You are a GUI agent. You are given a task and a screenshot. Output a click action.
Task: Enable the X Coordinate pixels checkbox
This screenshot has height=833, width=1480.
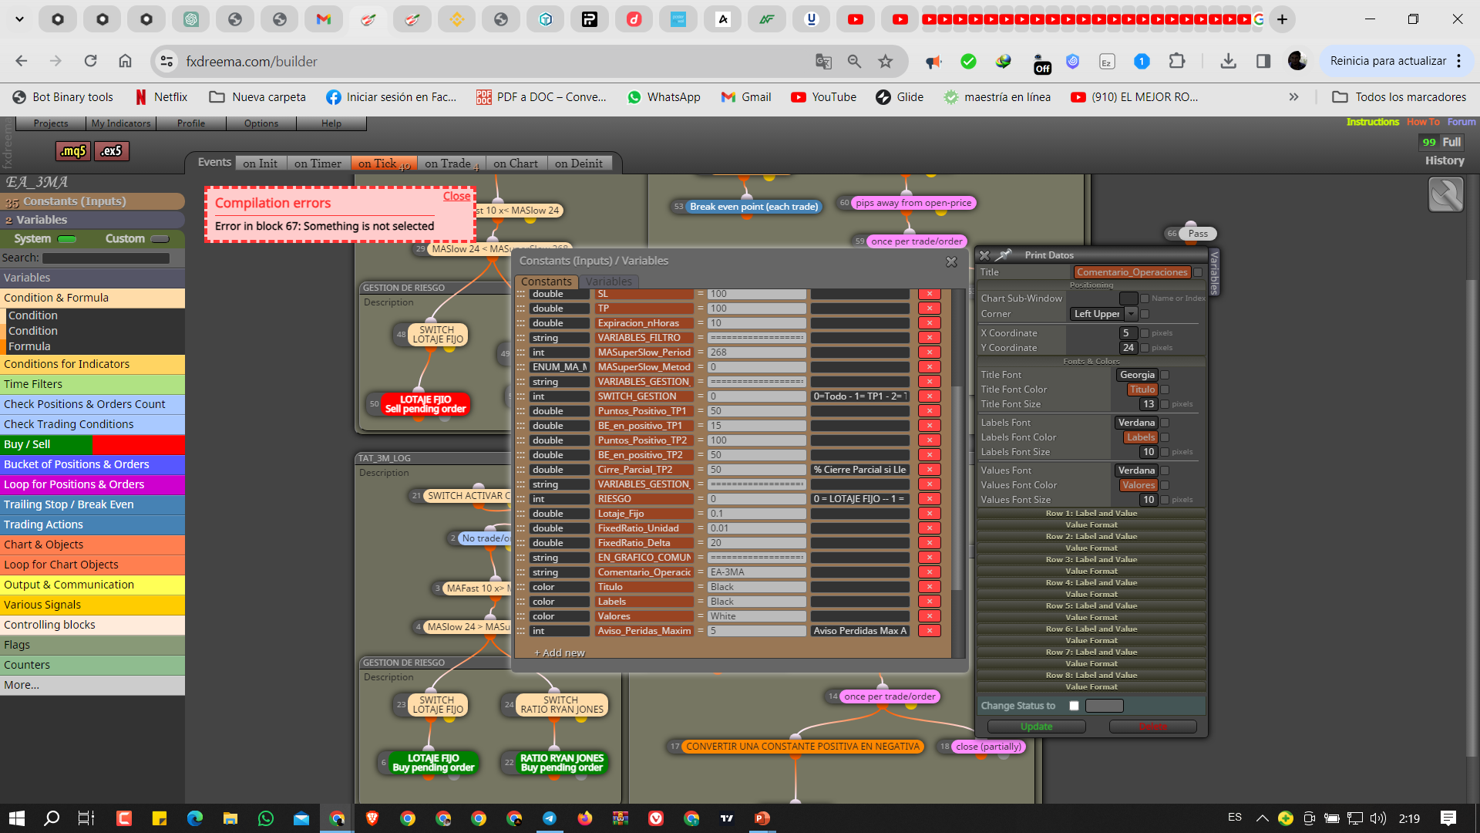click(1145, 333)
